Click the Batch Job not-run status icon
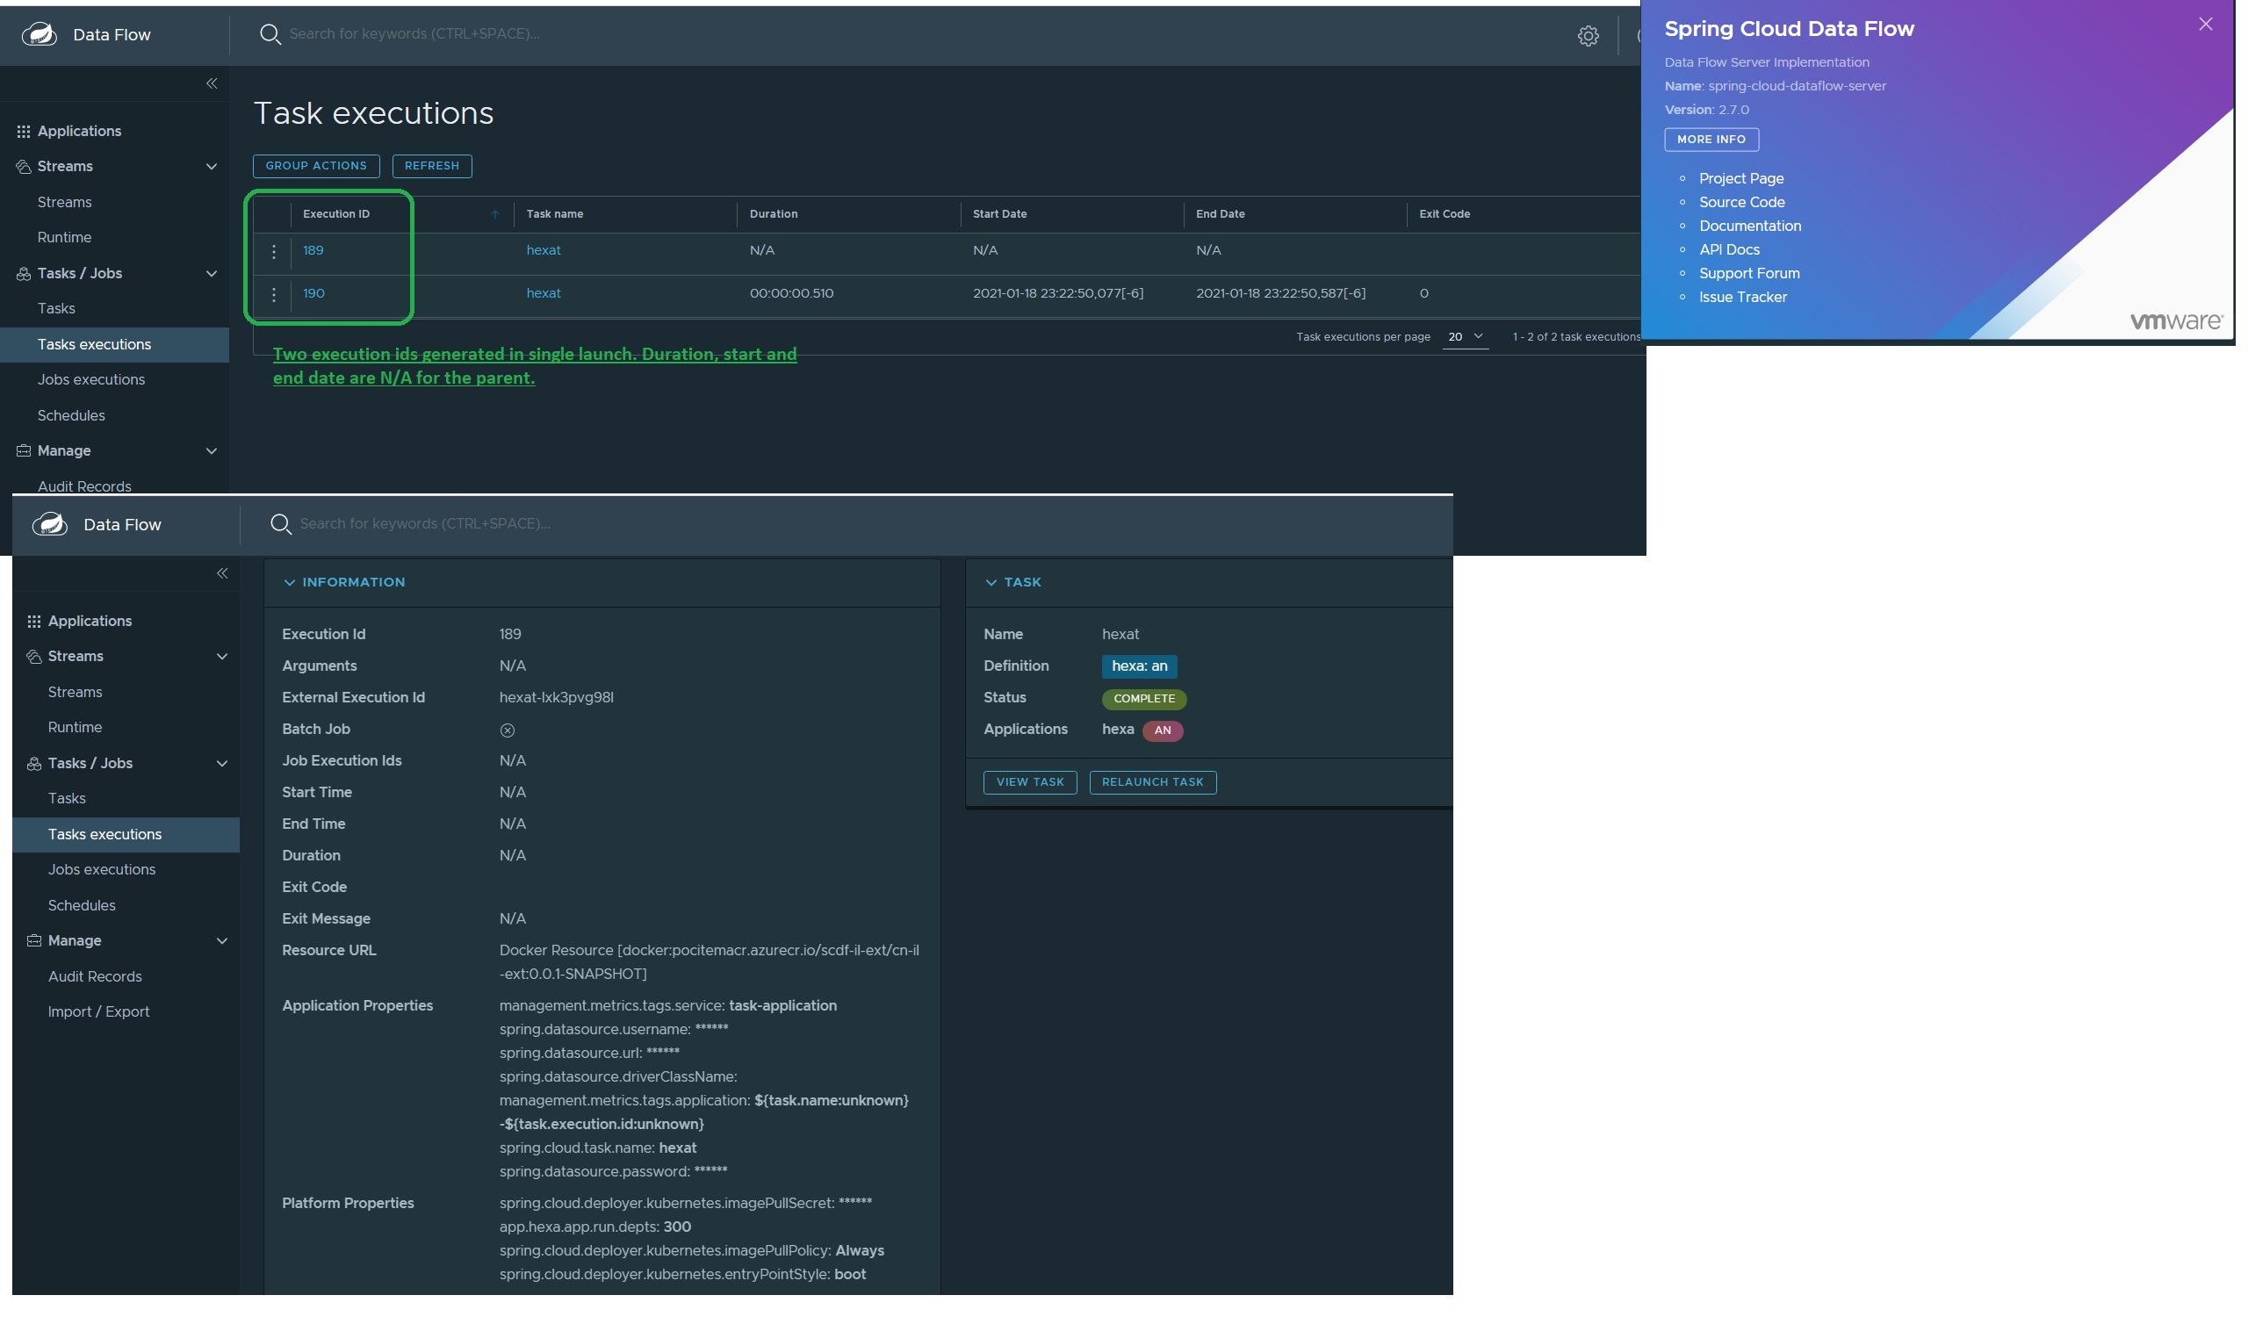 (x=508, y=729)
